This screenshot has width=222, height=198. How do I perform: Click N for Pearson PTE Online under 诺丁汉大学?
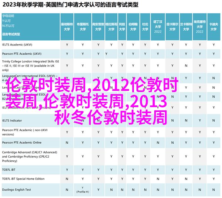pos(158,143)
